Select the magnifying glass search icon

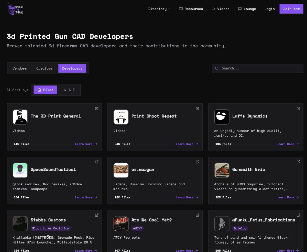tap(217, 68)
